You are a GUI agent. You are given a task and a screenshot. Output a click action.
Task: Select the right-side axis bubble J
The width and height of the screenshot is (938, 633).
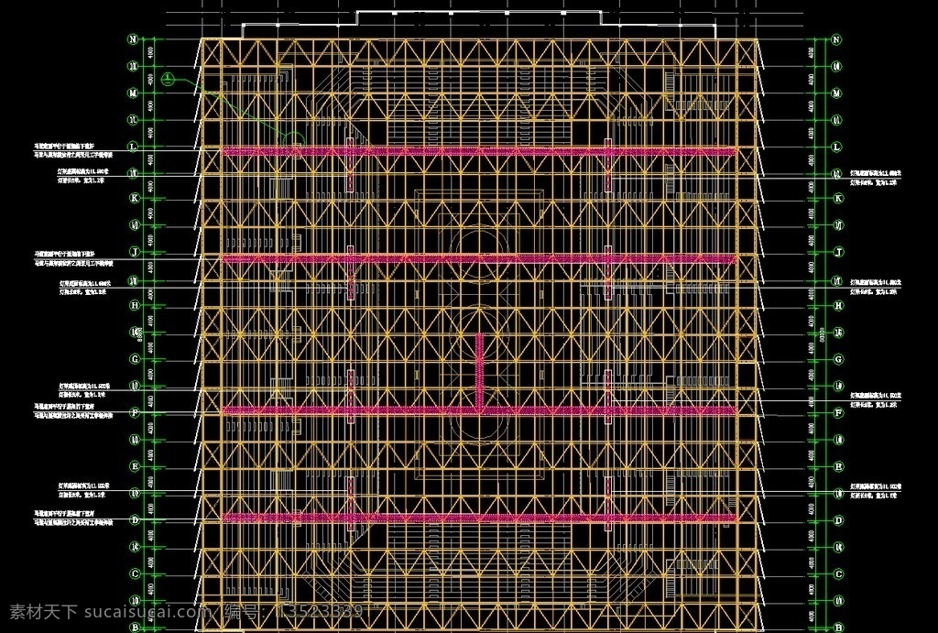click(x=838, y=252)
